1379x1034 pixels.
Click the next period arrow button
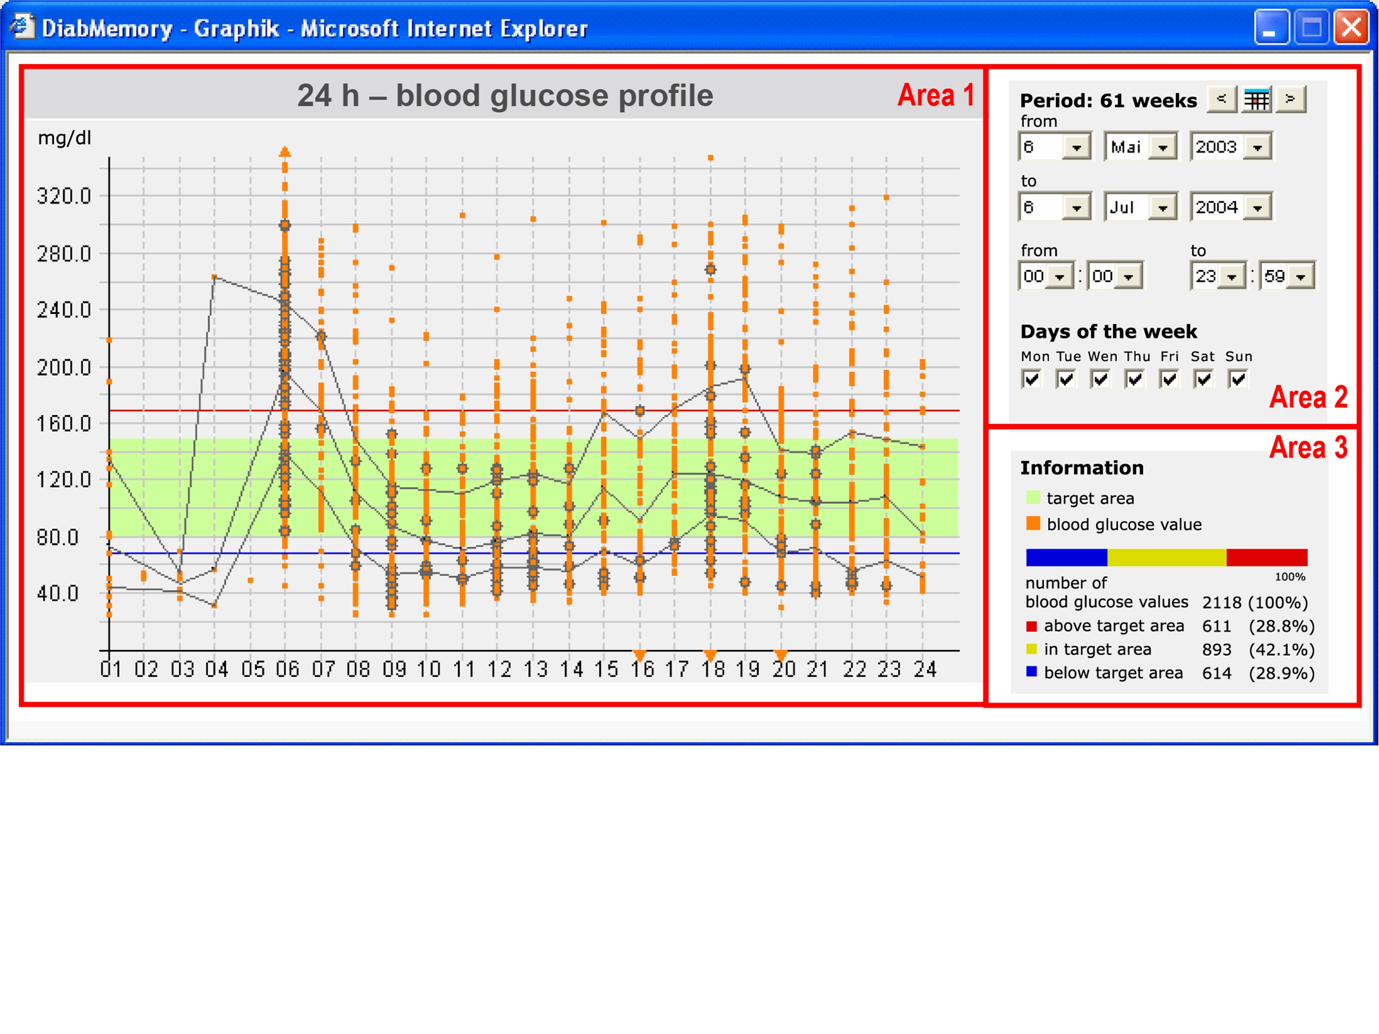tap(1291, 99)
